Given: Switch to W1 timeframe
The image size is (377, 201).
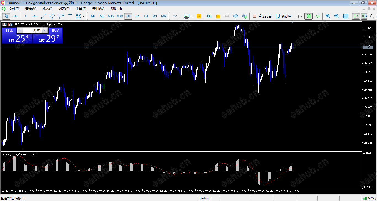Looking at the screenshot, I should click(x=155, y=16).
